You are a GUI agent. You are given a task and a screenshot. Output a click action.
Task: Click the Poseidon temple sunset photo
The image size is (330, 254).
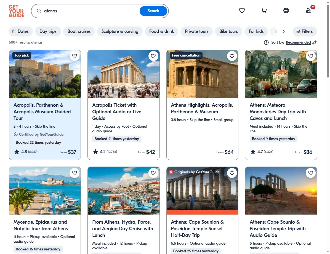pos(281,191)
